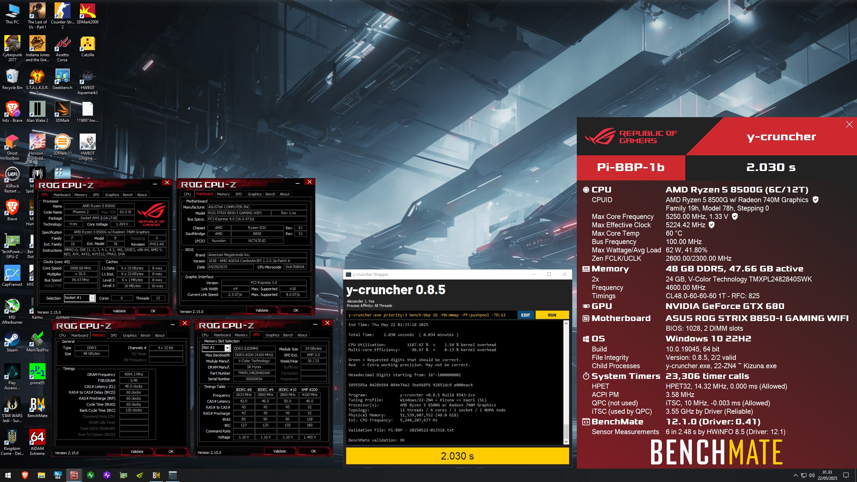Click the BenchMate BM taskbar icon
Image resolution: width=857 pixels, height=482 pixels.
pos(156,475)
